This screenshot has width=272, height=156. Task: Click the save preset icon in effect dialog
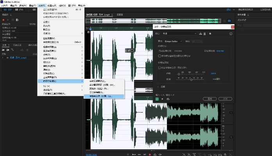pos(200,34)
